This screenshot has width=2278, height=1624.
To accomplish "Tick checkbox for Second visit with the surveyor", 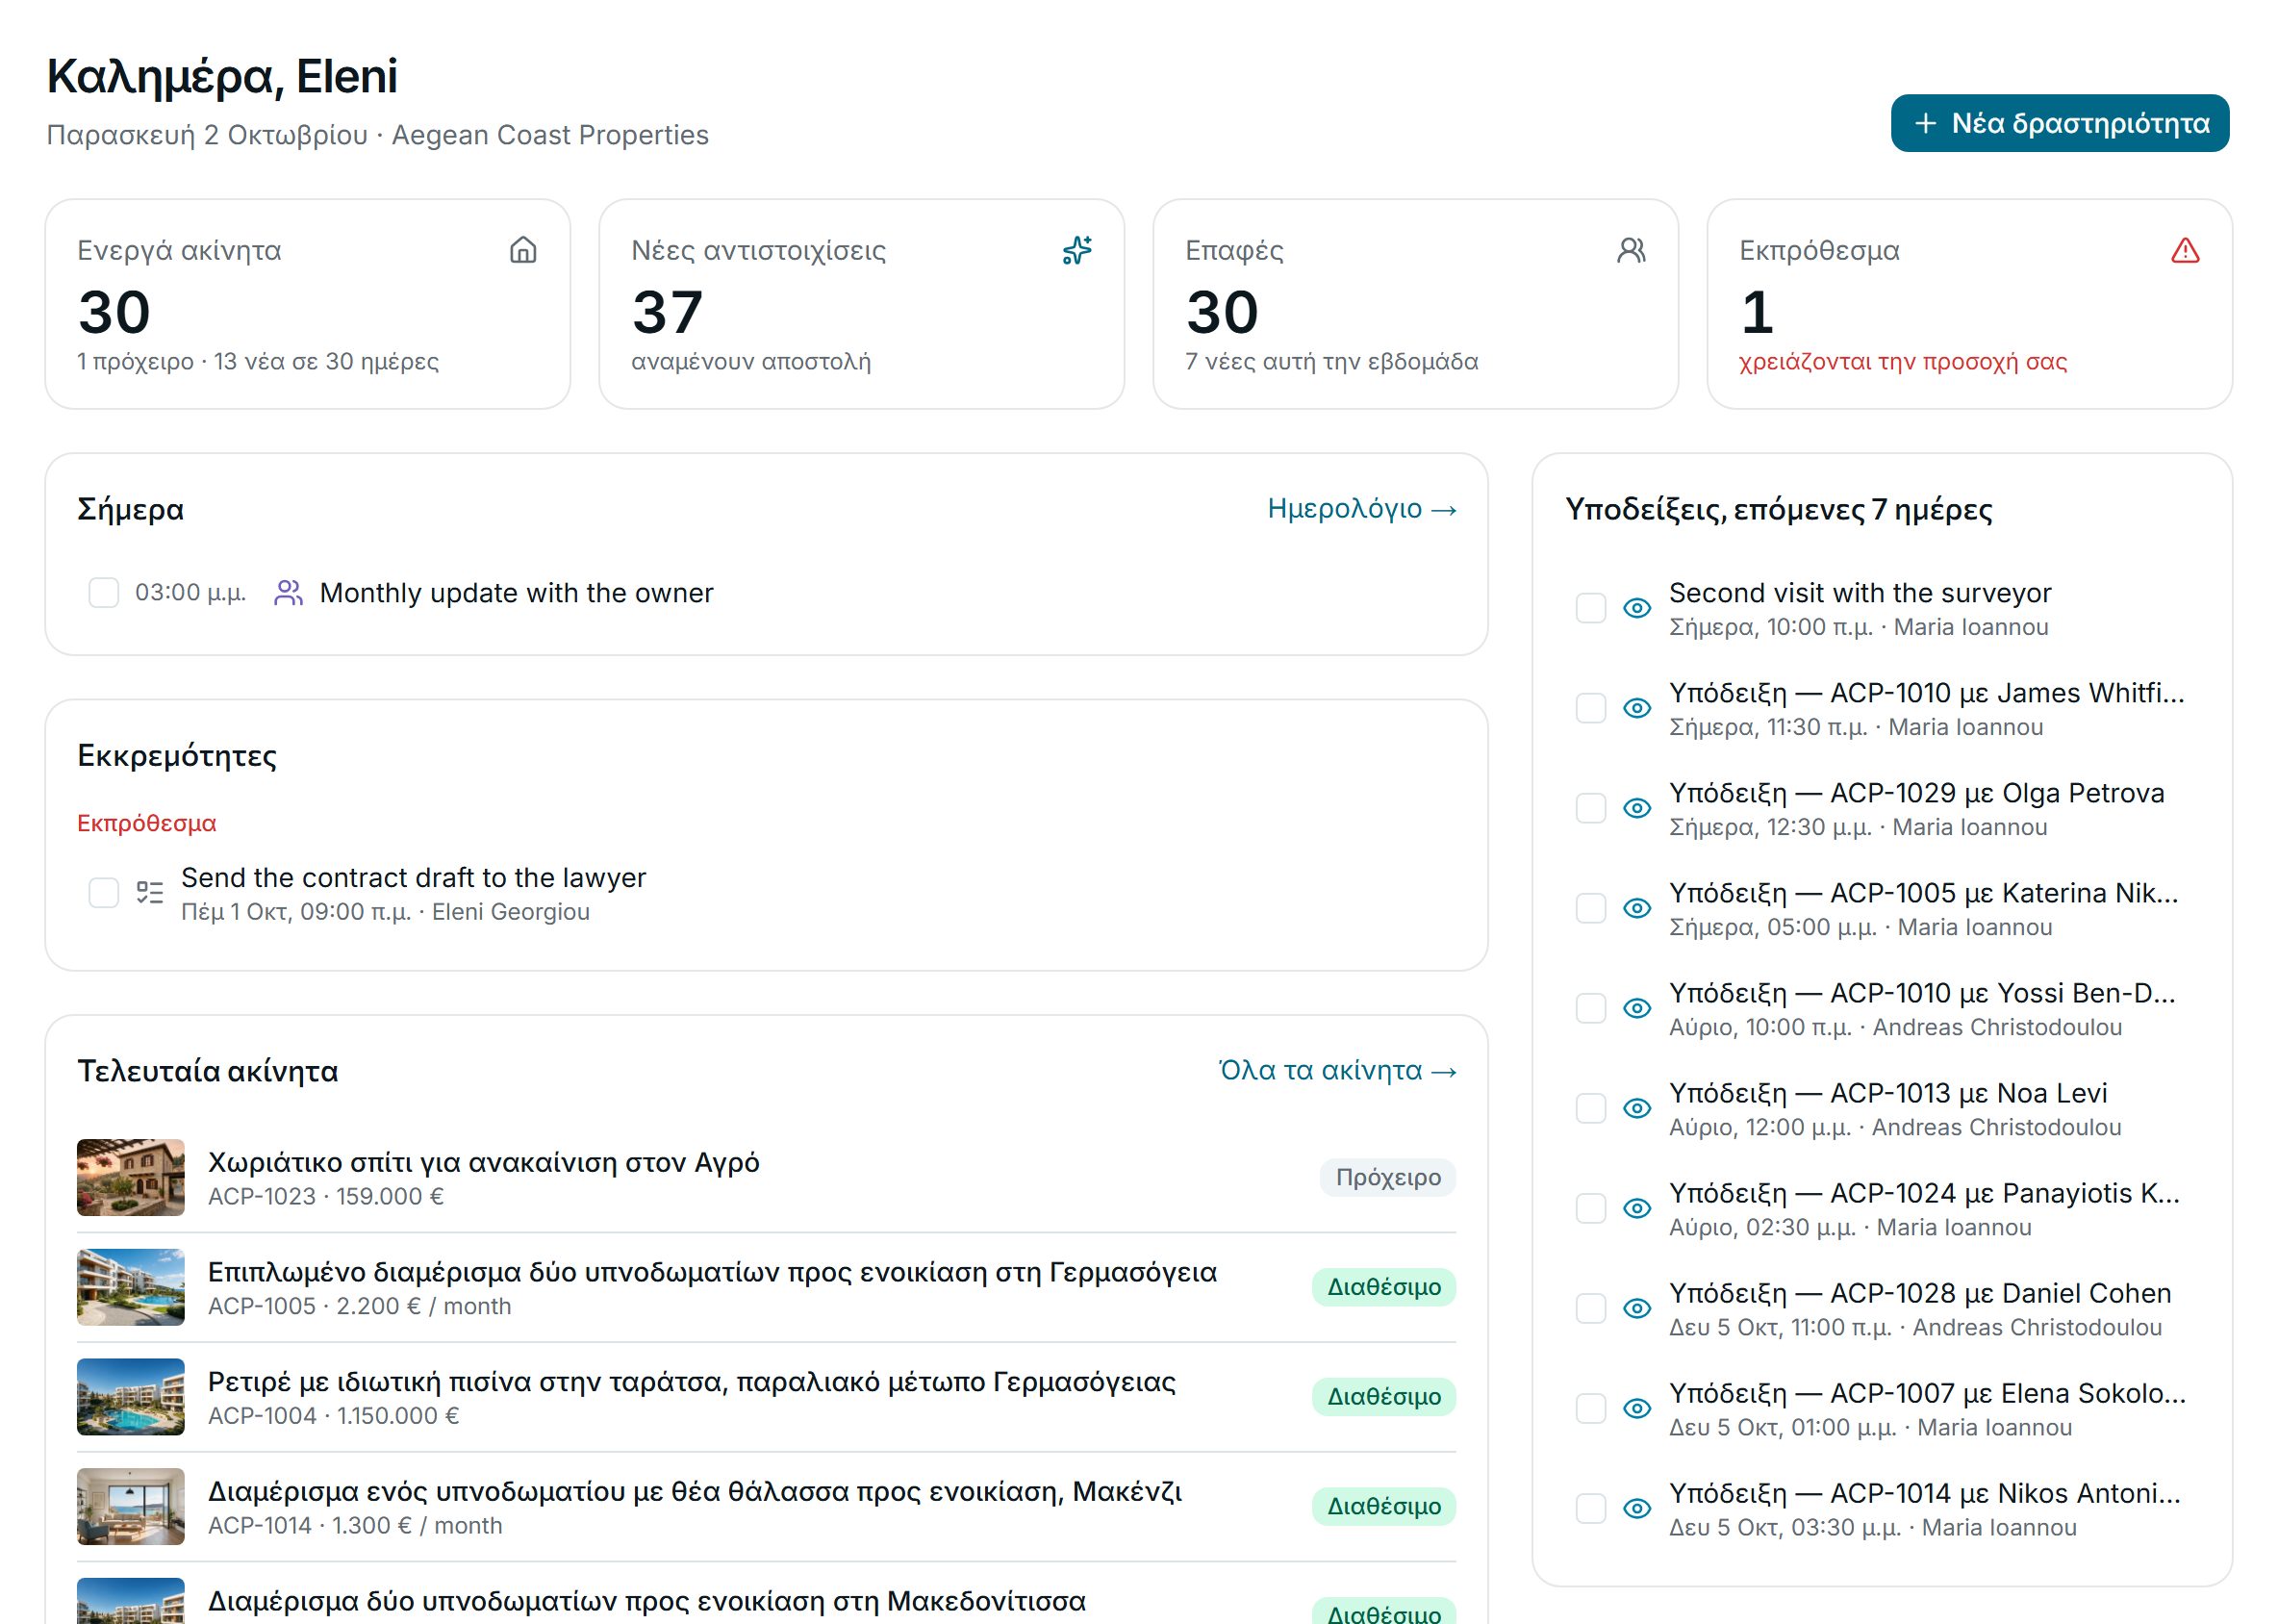I will click(1591, 608).
